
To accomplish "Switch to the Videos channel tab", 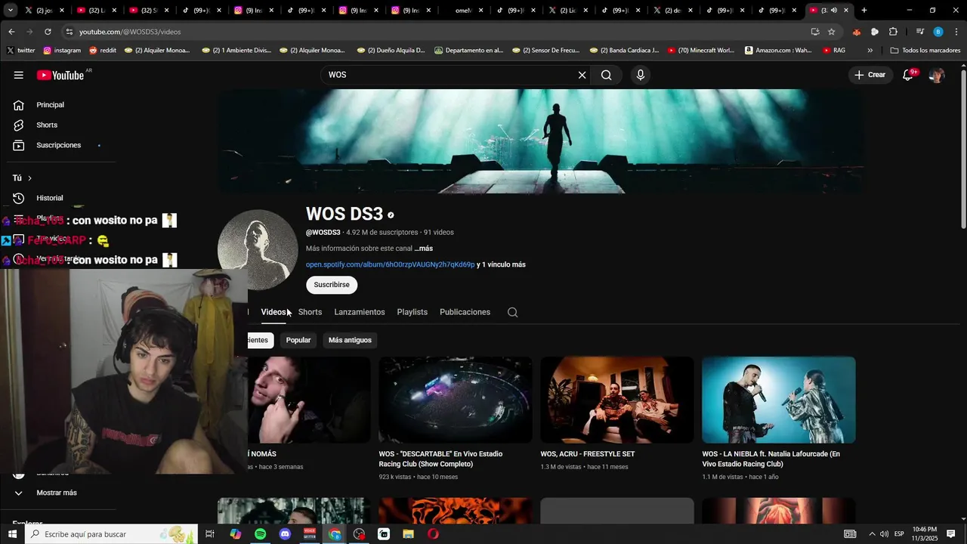I will point(273,312).
